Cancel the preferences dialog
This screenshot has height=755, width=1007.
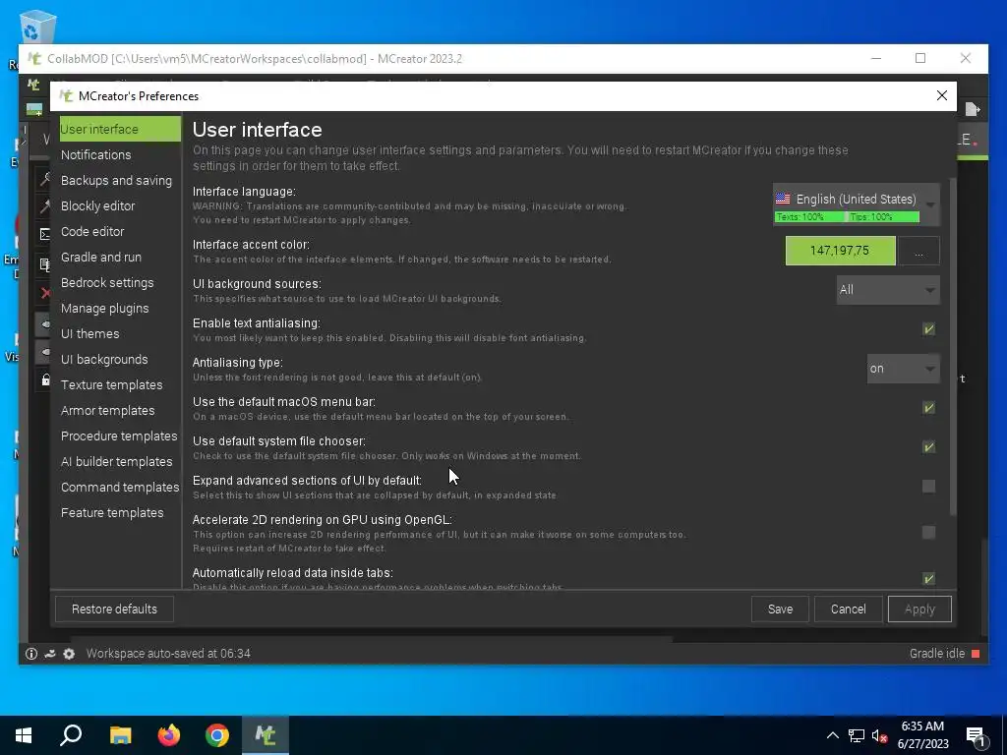tap(849, 610)
